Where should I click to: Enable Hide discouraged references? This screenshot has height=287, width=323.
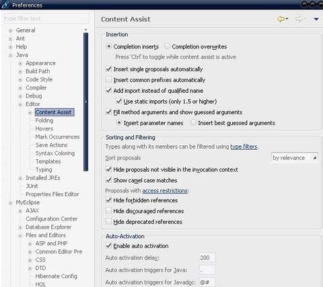point(108,211)
